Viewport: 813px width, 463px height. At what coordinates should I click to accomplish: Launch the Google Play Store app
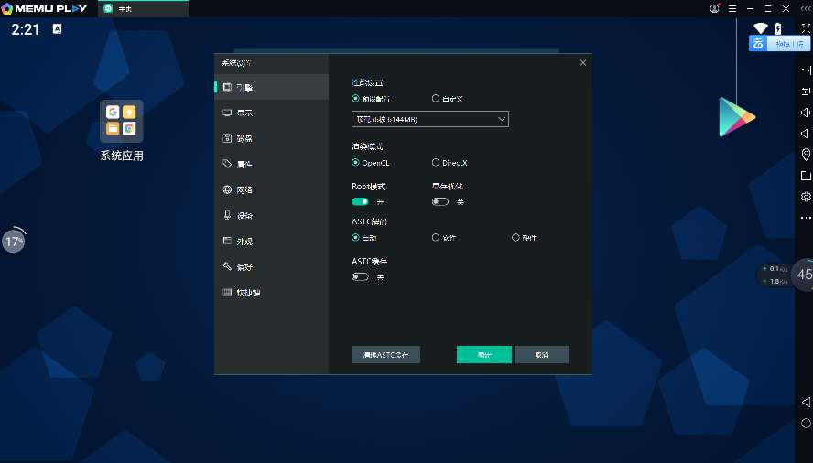point(737,117)
